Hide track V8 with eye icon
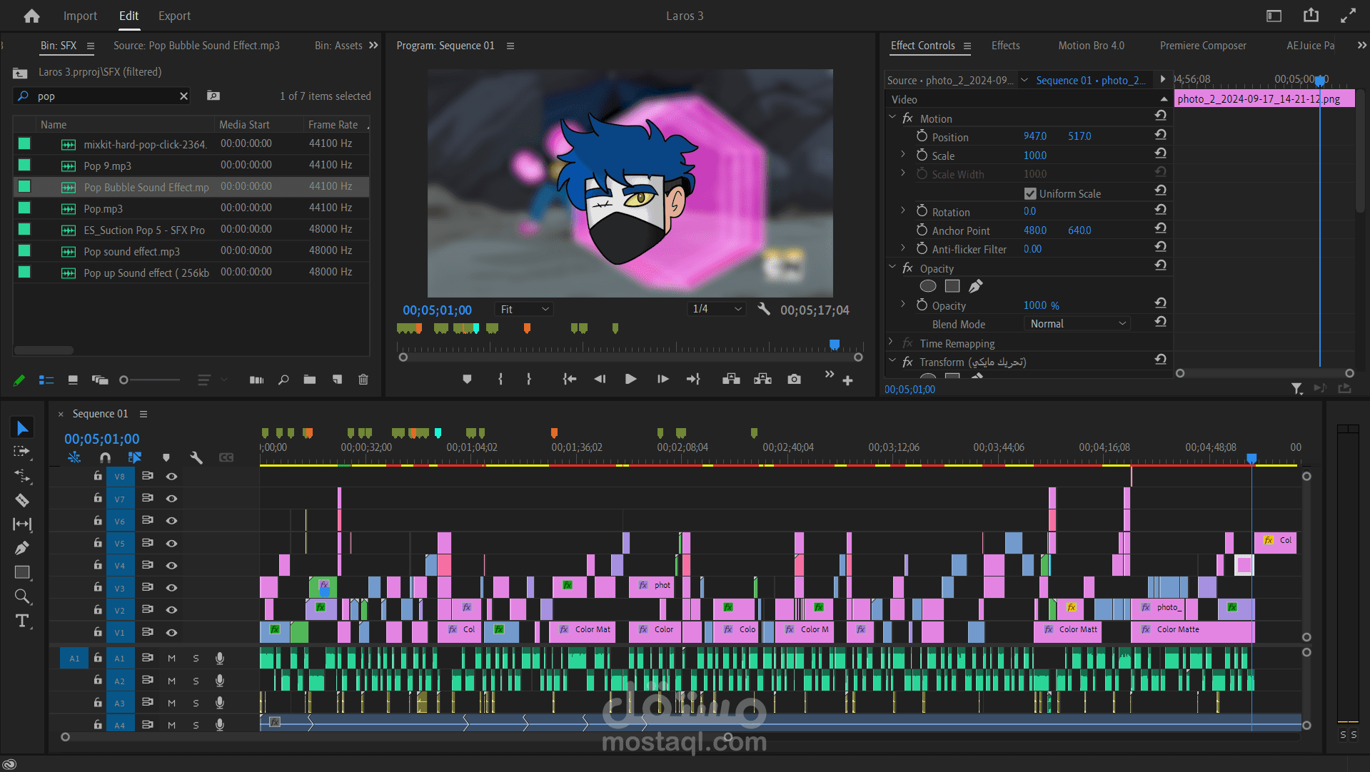1370x772 pixels. pos(171,476)
